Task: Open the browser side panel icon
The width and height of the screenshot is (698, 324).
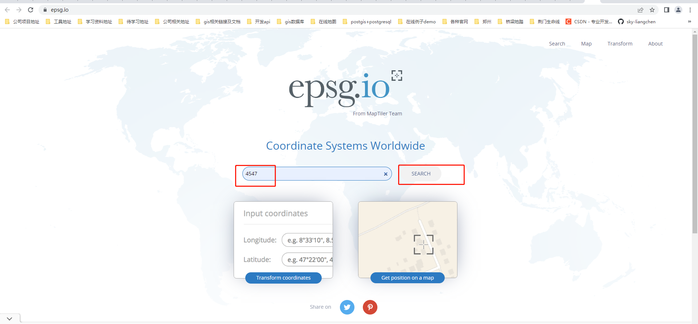Action: pyautogui.click(x=667, y=10)
